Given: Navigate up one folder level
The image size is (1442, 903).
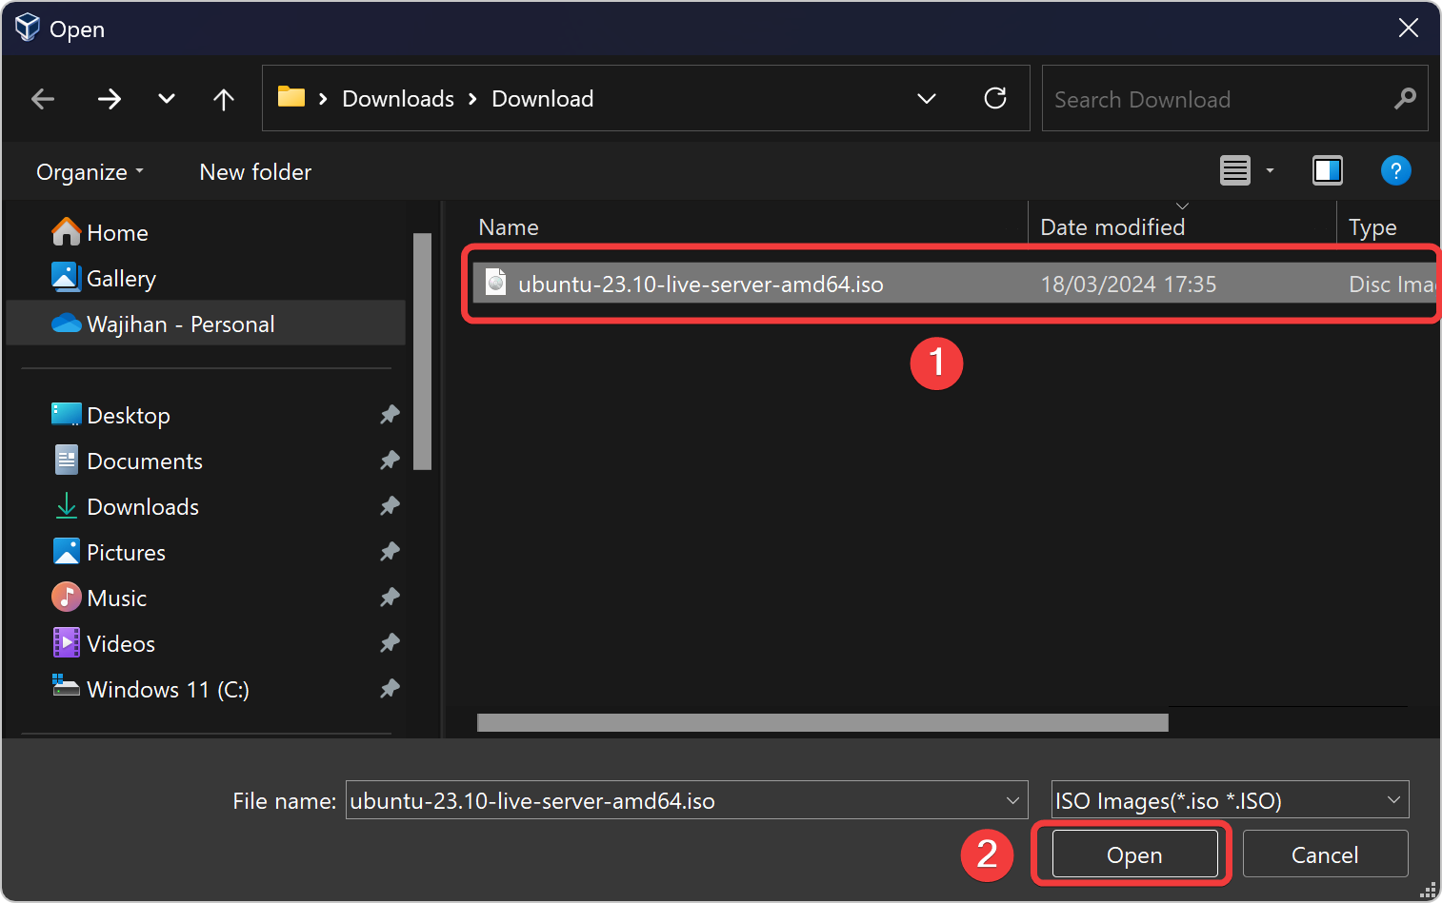Looking at the screenshot, I should [x=224, y=99].
